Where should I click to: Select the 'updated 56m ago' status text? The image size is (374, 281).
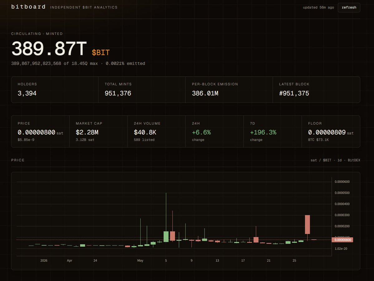click(318, 7)
